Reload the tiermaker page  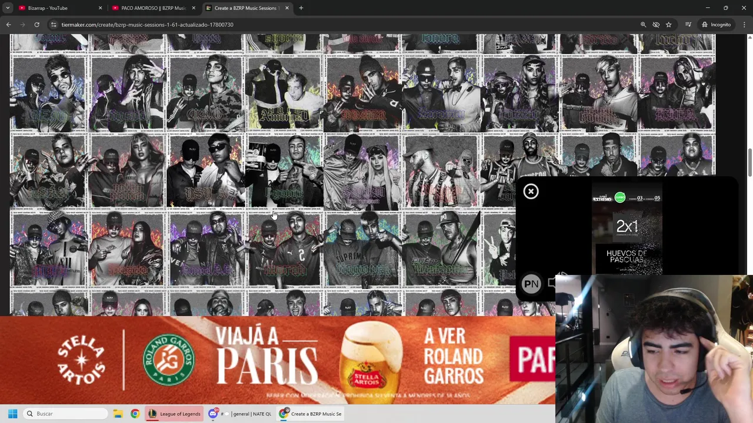pos(36,25)
